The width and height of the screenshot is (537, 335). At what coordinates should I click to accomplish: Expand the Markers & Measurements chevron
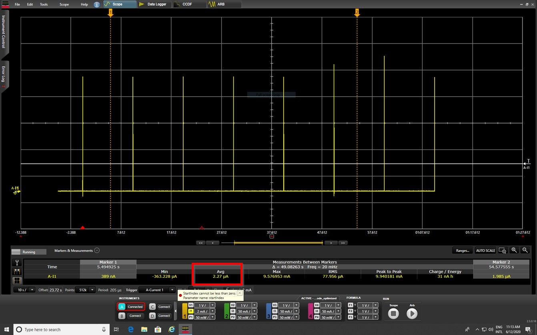[97, 250]
